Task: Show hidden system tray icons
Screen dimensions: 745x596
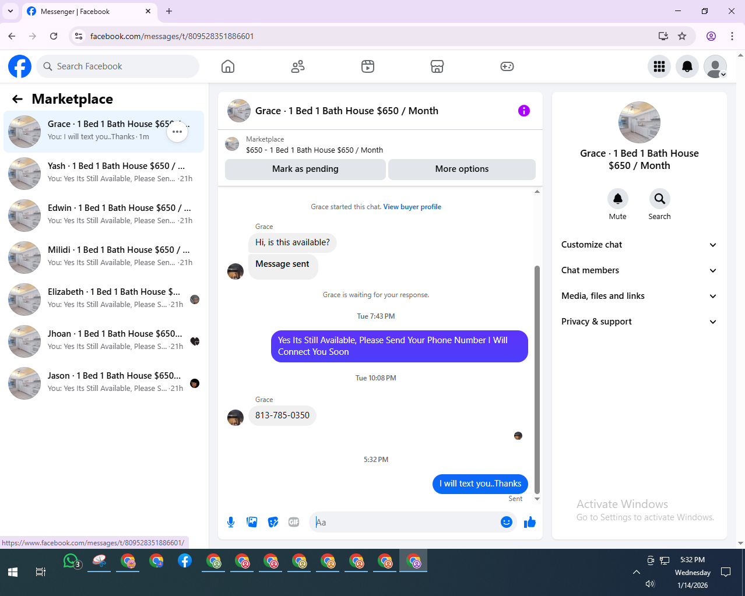Action: 636,572
